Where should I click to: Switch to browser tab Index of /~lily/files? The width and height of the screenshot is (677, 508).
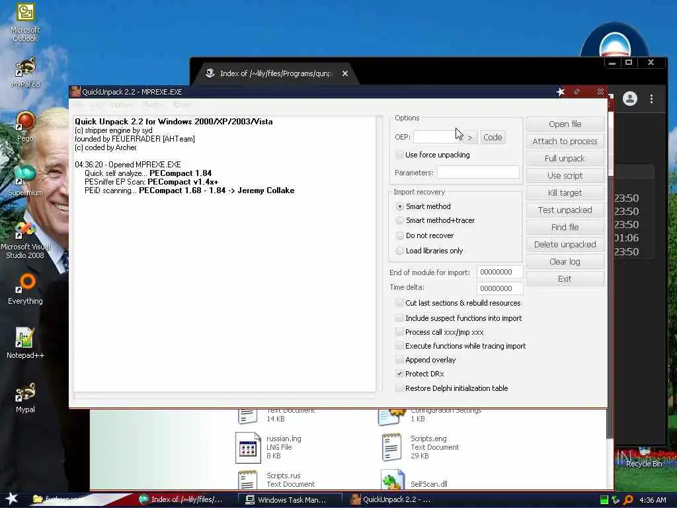click(x=276, y=73)
